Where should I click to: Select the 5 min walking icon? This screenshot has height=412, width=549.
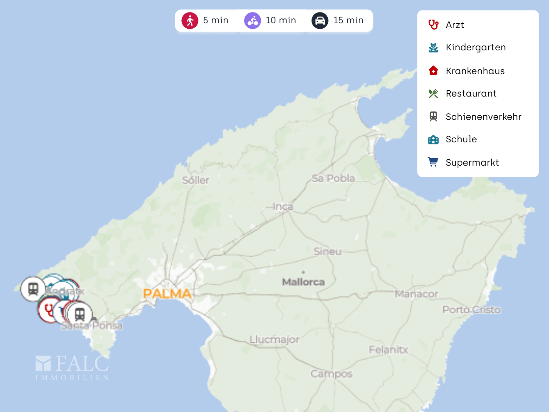pos(190,20)
